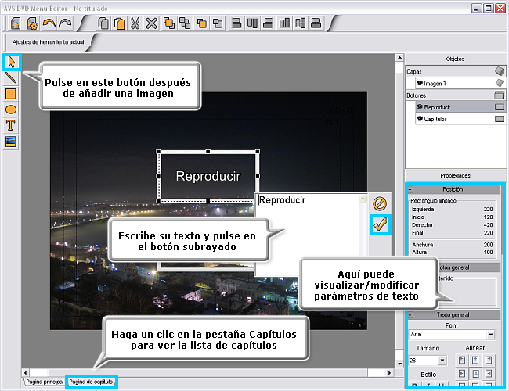Select the Image insertion tool
Screen dimensions: 509x391
coord(11,142)
